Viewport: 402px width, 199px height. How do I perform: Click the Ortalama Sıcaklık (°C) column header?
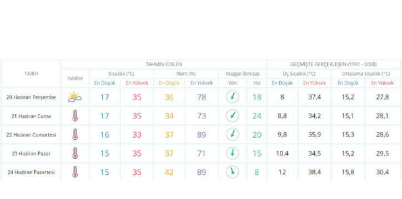pyautogui.click(x=366, y=74)
